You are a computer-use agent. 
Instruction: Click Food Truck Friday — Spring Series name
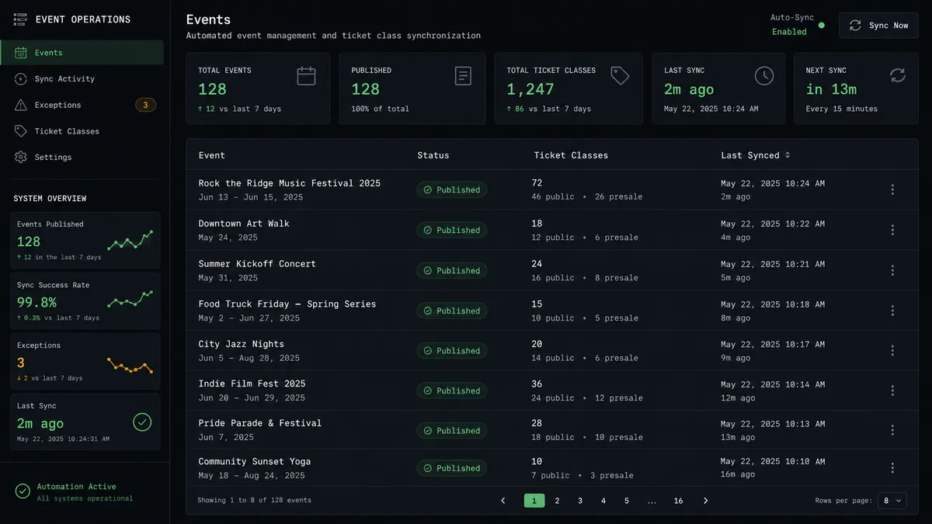[x=287, y=304]
